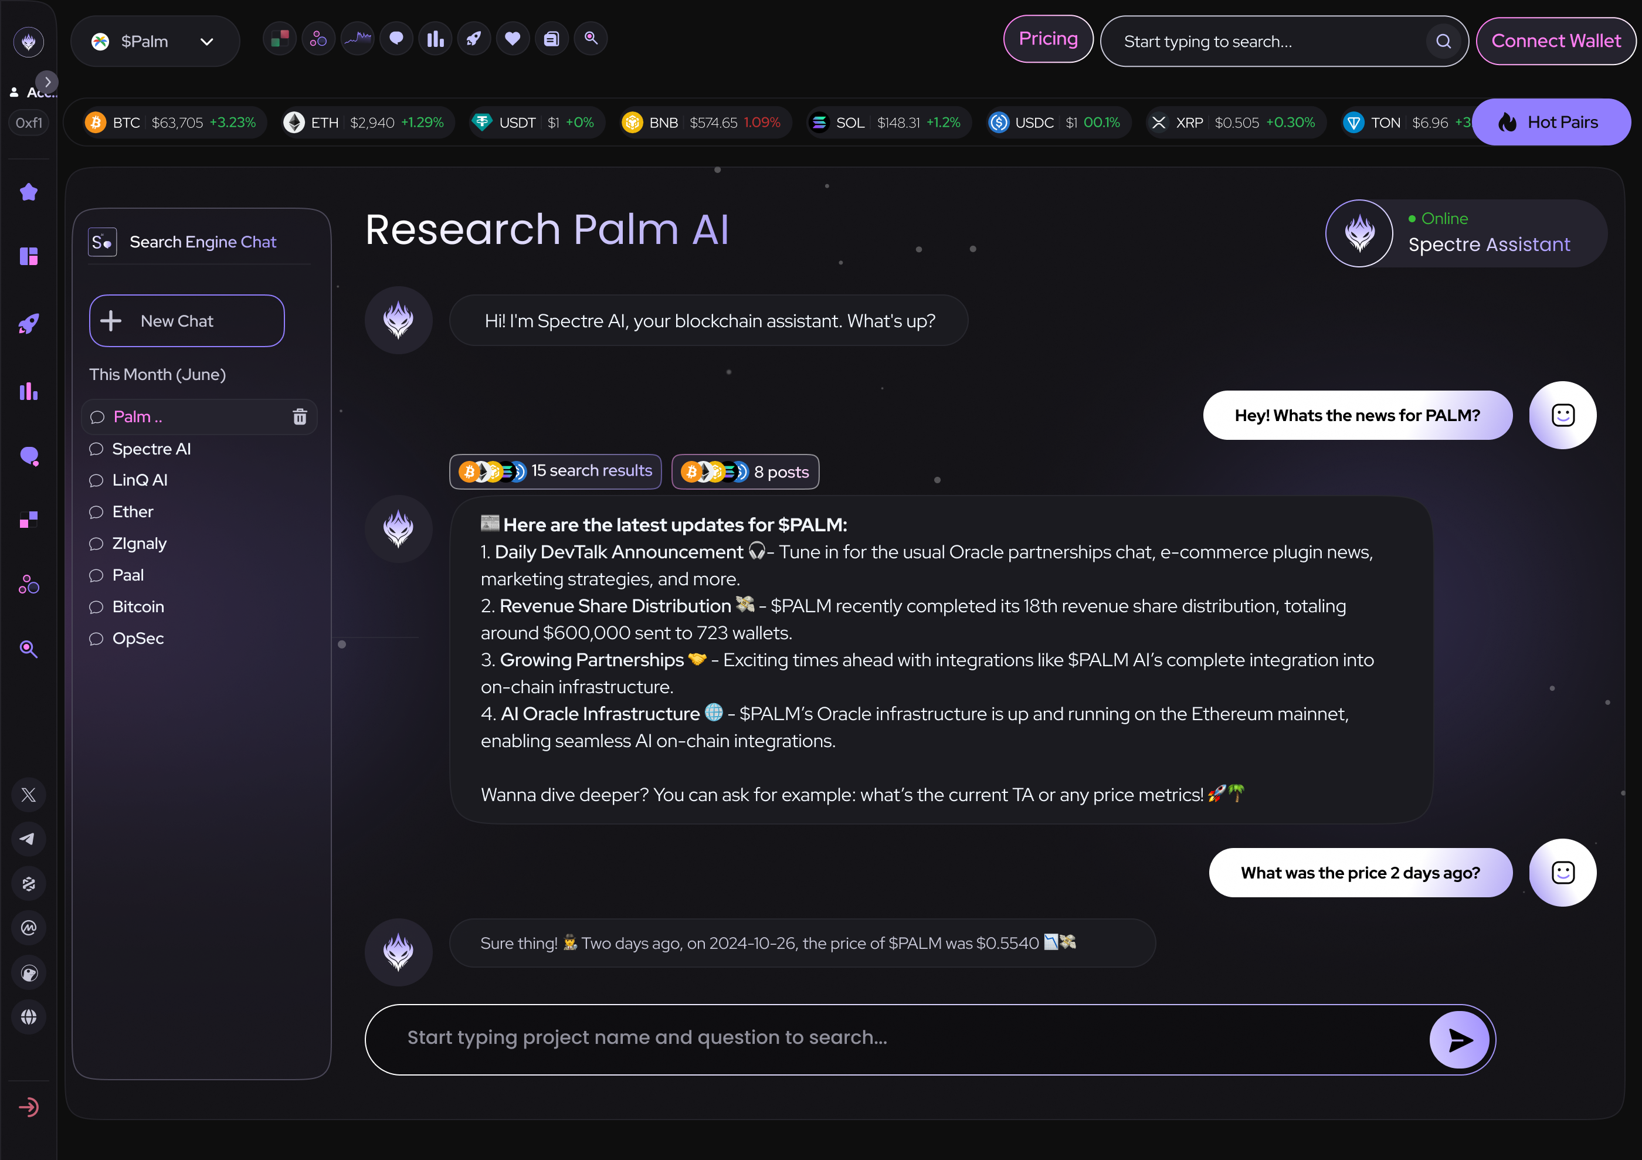The image size is (1642, 1160).
Task: Click the Connect Wallet button
Action: pos(1555,42)
